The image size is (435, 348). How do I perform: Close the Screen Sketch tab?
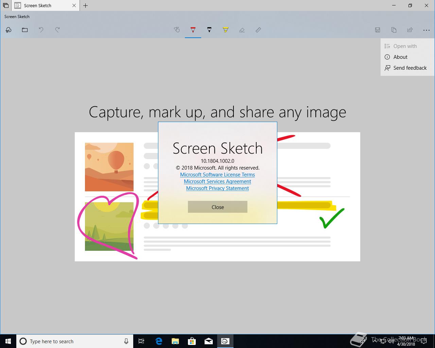click(74, 5)
